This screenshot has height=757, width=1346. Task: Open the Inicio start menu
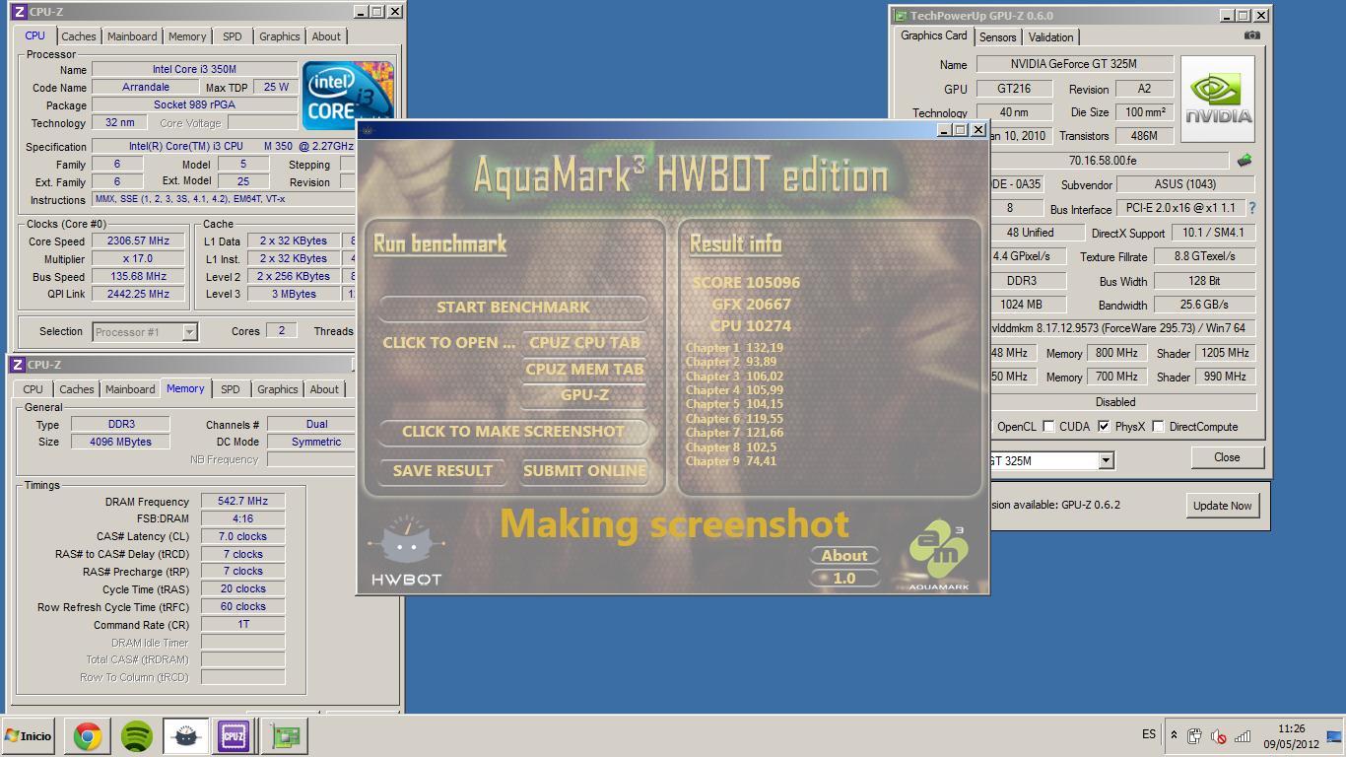[28, 735]
